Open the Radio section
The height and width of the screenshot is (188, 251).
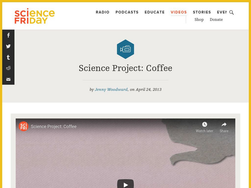pyautogui.click(x=103, y=12)
